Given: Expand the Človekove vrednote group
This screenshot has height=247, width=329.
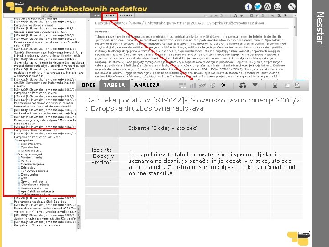Looking at the screenshot, I should point(19,184).
